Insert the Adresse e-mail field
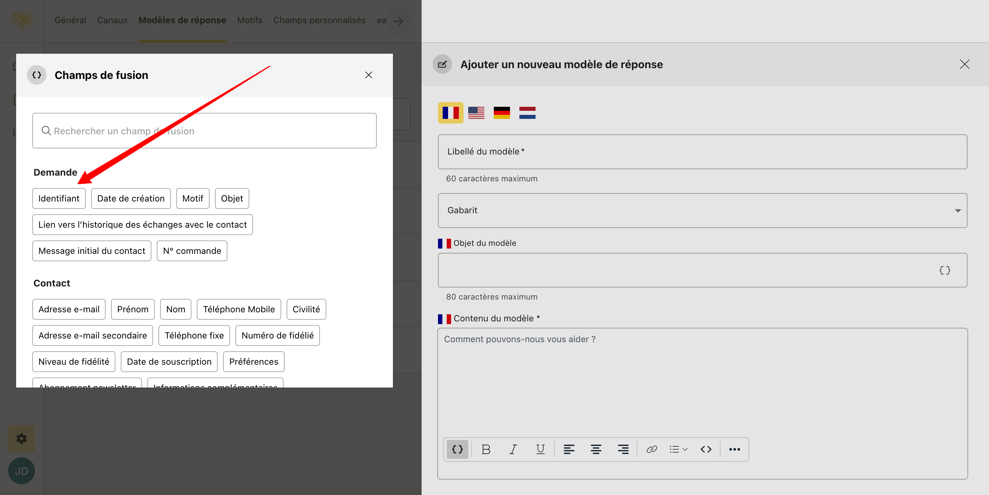 69,309
